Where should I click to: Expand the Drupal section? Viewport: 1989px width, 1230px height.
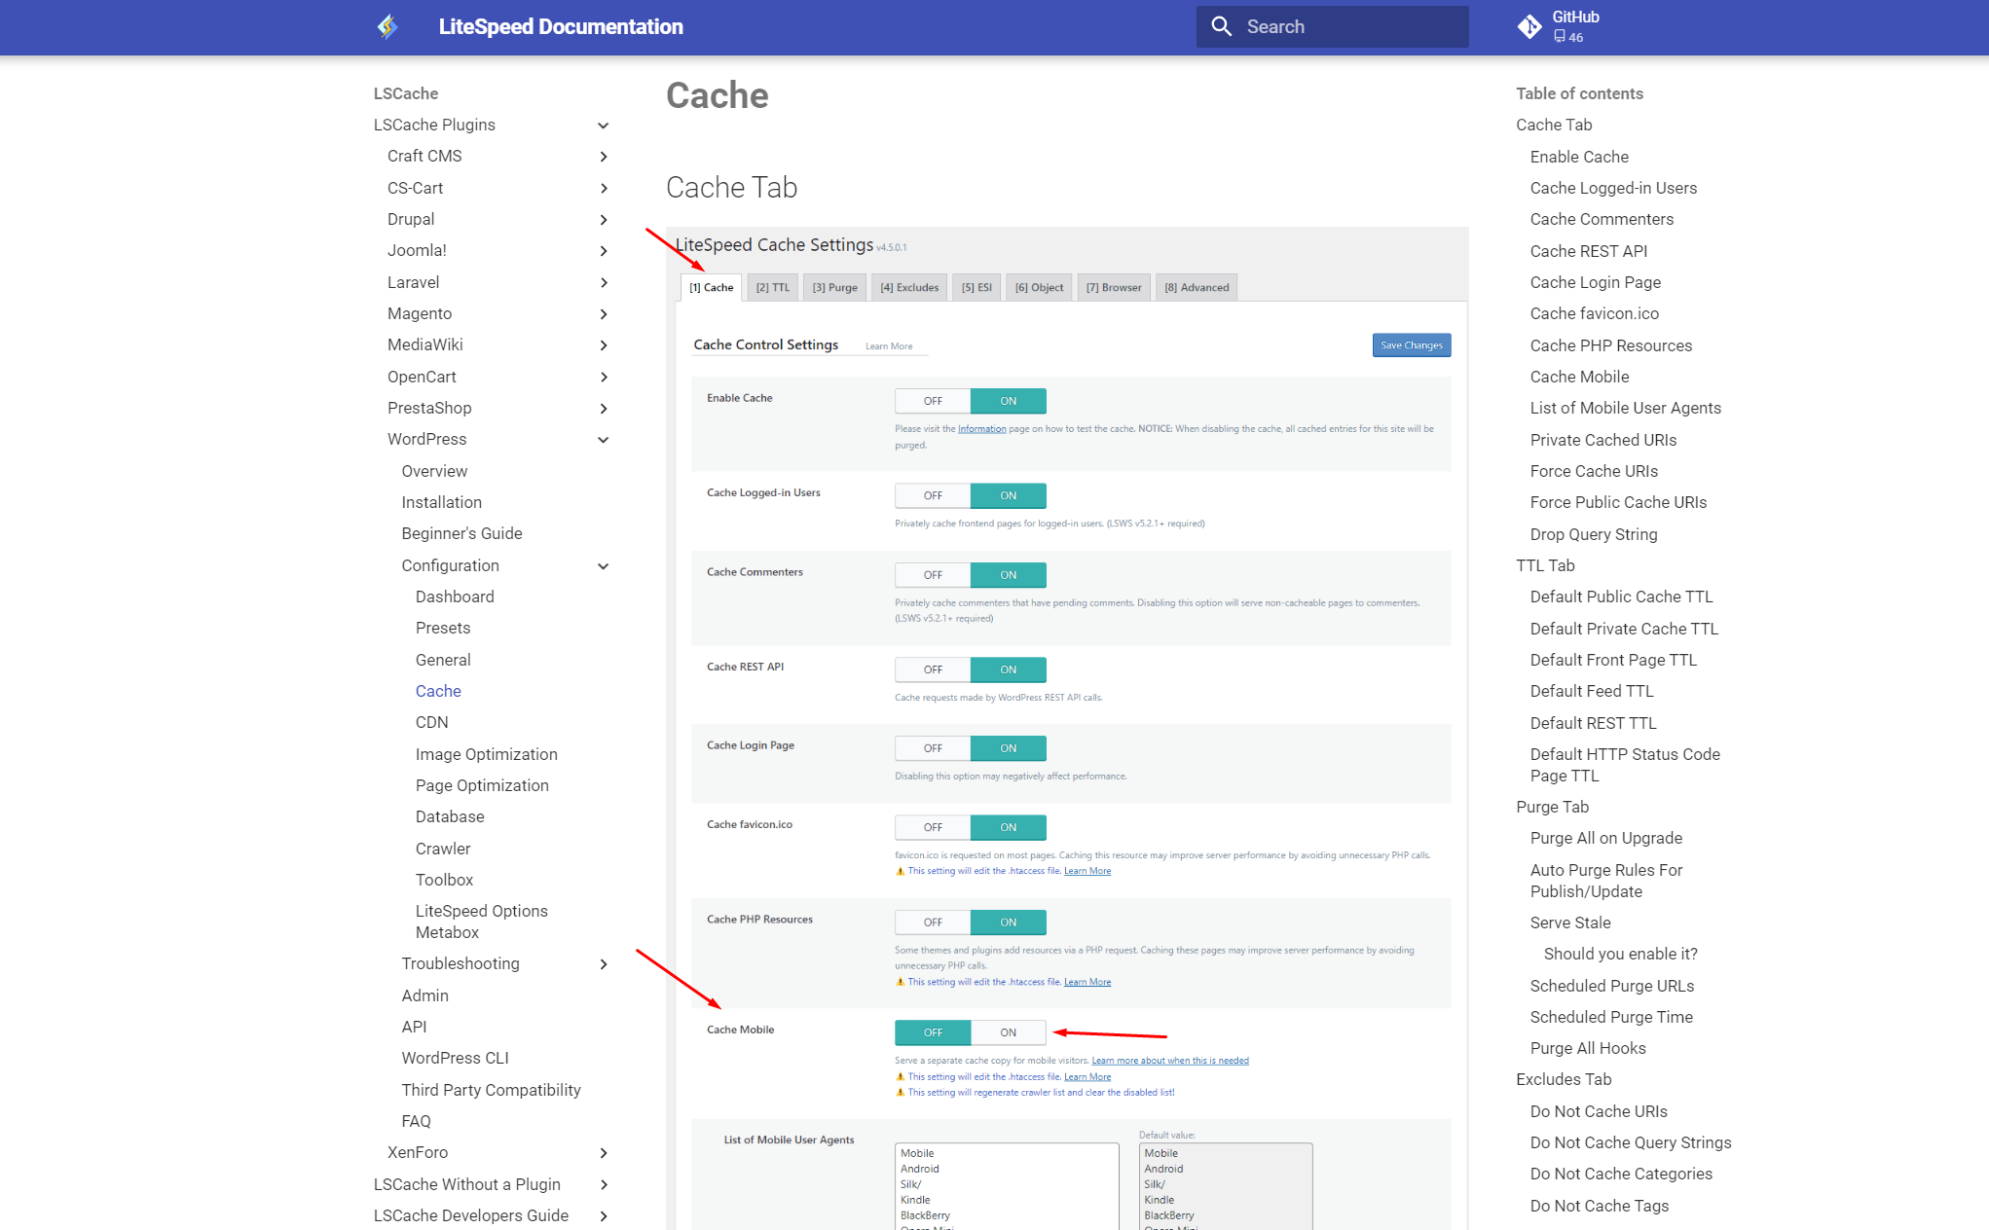pyautogui.click(x=604, y=220)
